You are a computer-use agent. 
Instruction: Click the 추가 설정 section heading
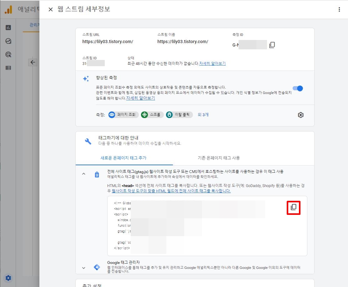[x=92, y=285]
